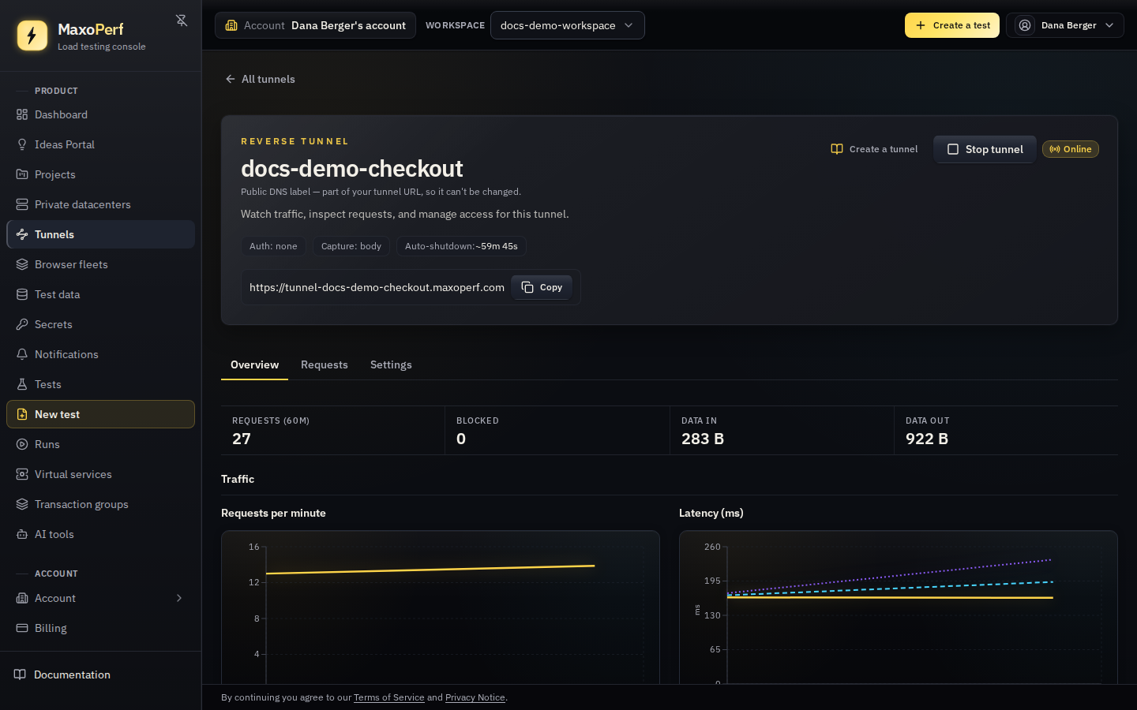
Task: Switch to the Settings tab
Action: (391, 364)
